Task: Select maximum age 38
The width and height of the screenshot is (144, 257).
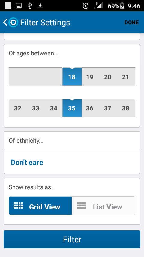Action: 125,108
